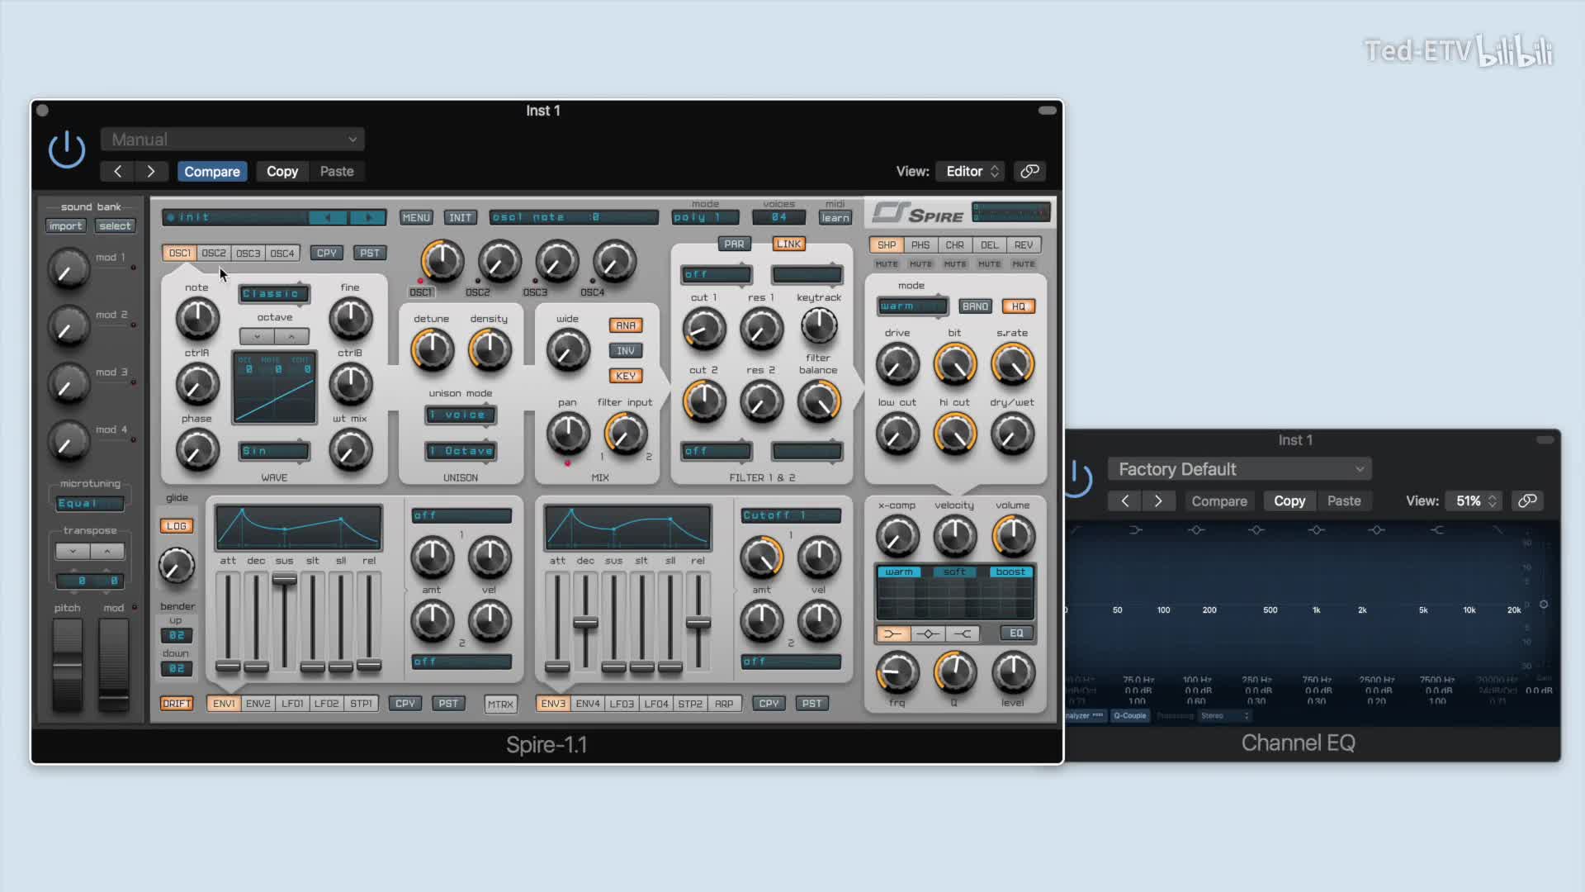Toggle the ANA oscillator button
This screenshot has width=1585, height=892.
[626, 325]
